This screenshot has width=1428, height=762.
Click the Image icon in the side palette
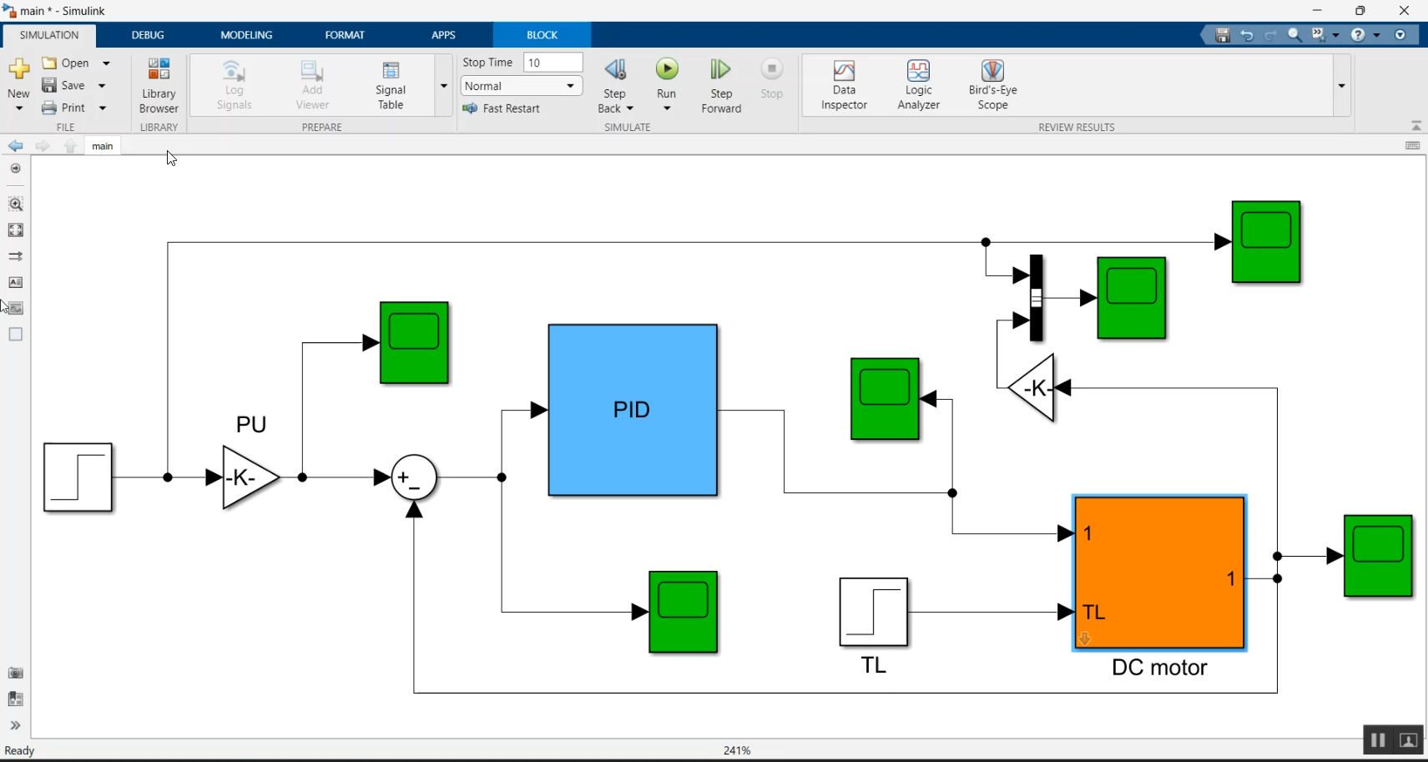click(x=15, y=308)
